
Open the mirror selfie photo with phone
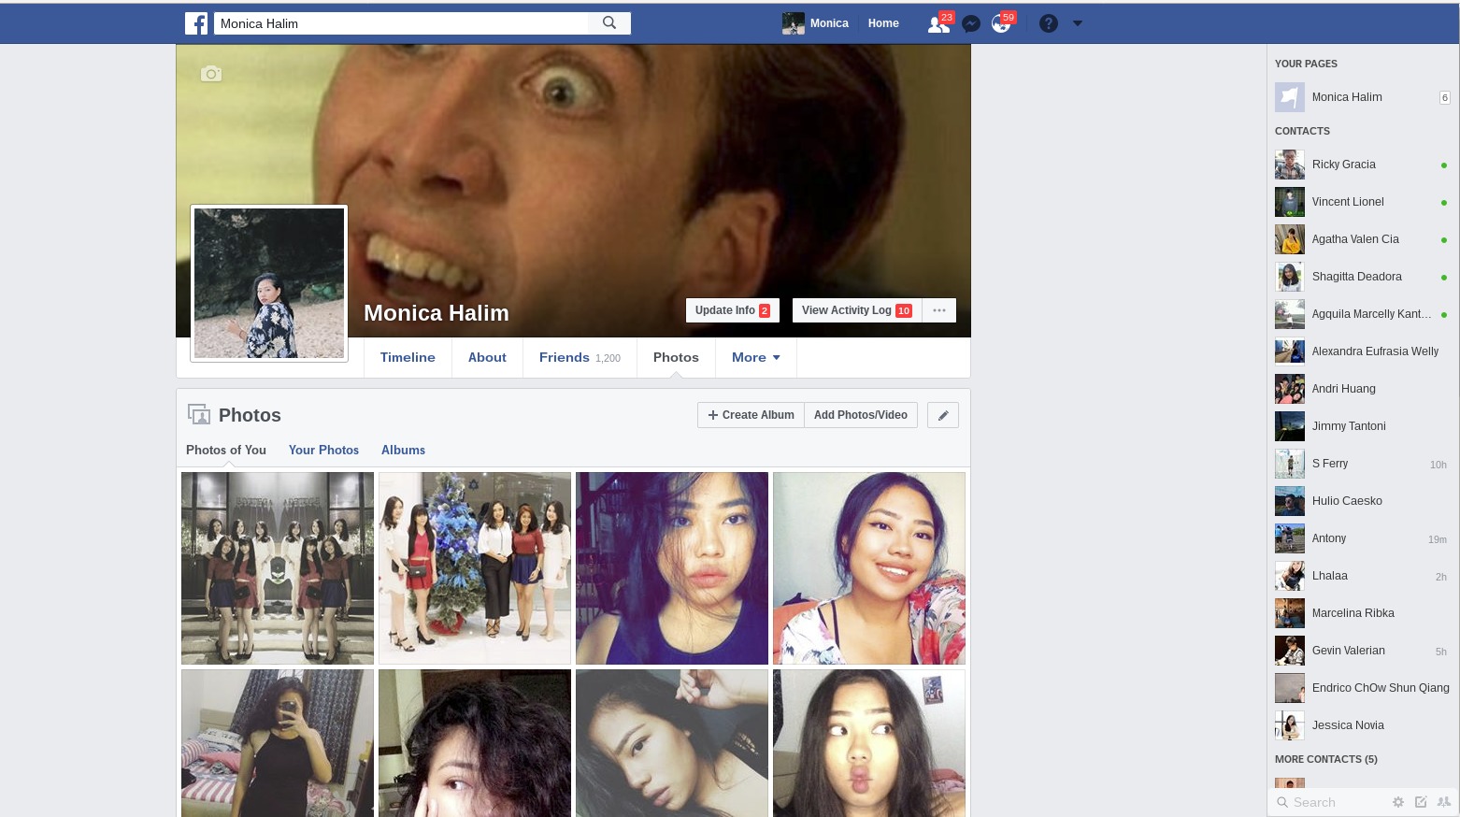[278, 743]
